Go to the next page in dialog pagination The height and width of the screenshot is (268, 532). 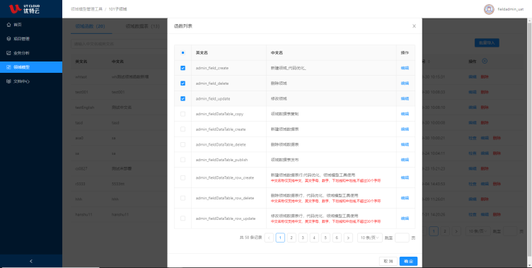[x=348, y=238]
